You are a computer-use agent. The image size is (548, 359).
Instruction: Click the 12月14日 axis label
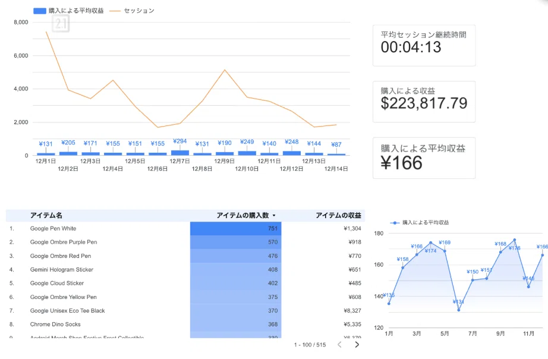336,169
